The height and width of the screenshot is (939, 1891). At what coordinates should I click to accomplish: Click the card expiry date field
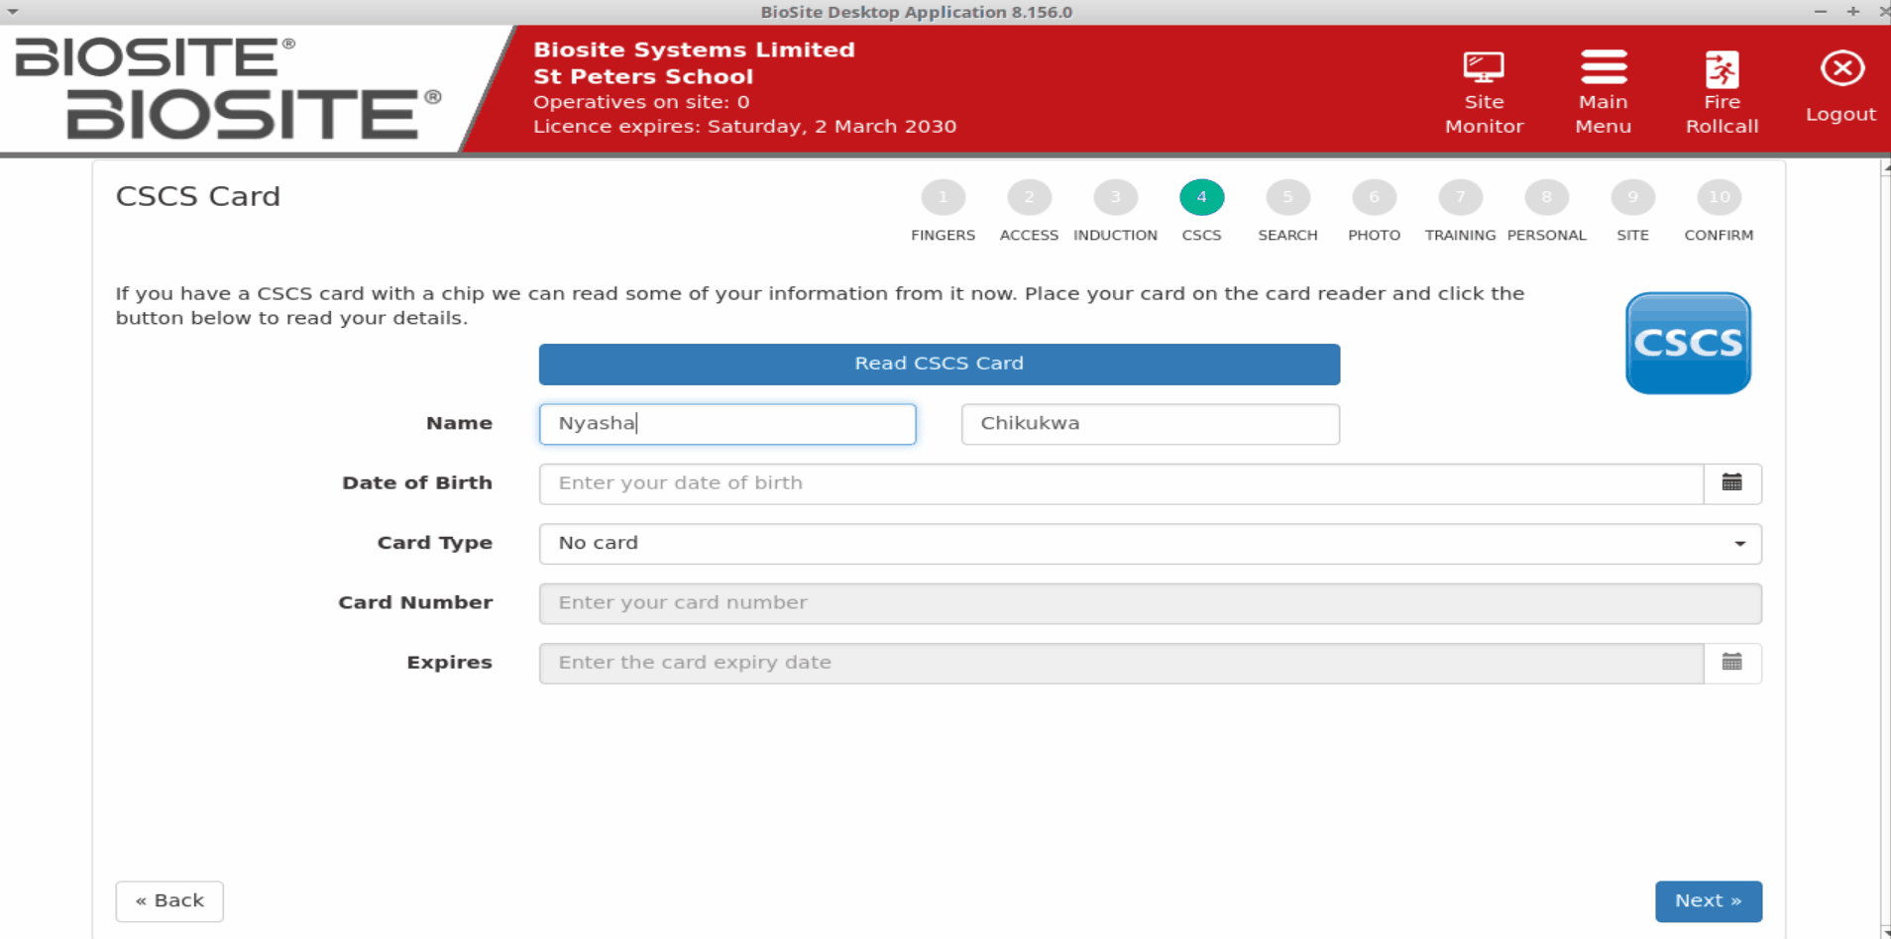[x=1121, y=663]
